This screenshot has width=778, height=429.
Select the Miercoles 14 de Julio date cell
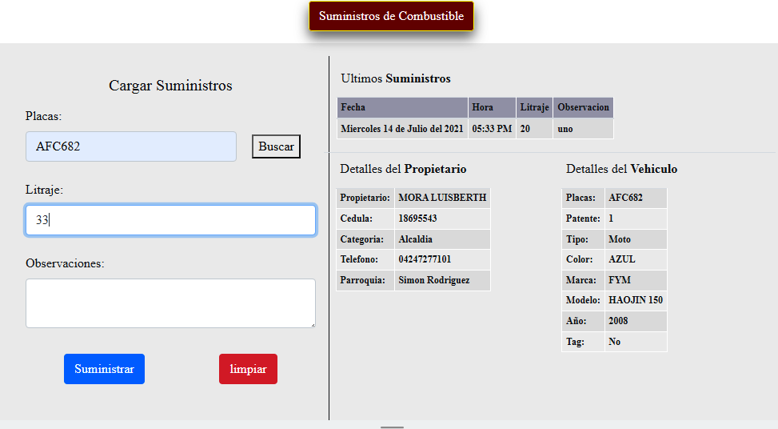click(402, 128)
